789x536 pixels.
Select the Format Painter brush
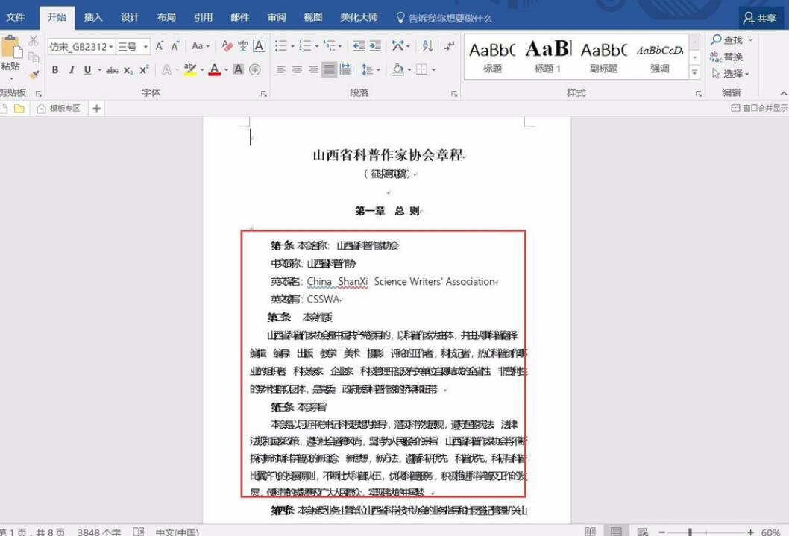tap(34, 75)
